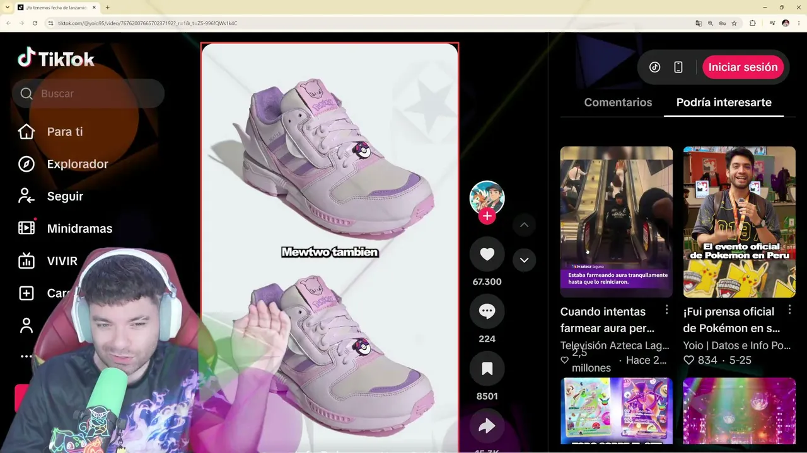Open a new browser tab
This screenshot has width=807, height=453.
(x=107, y=8)
